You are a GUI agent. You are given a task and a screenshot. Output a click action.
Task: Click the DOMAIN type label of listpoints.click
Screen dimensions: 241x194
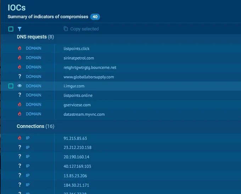34,48
